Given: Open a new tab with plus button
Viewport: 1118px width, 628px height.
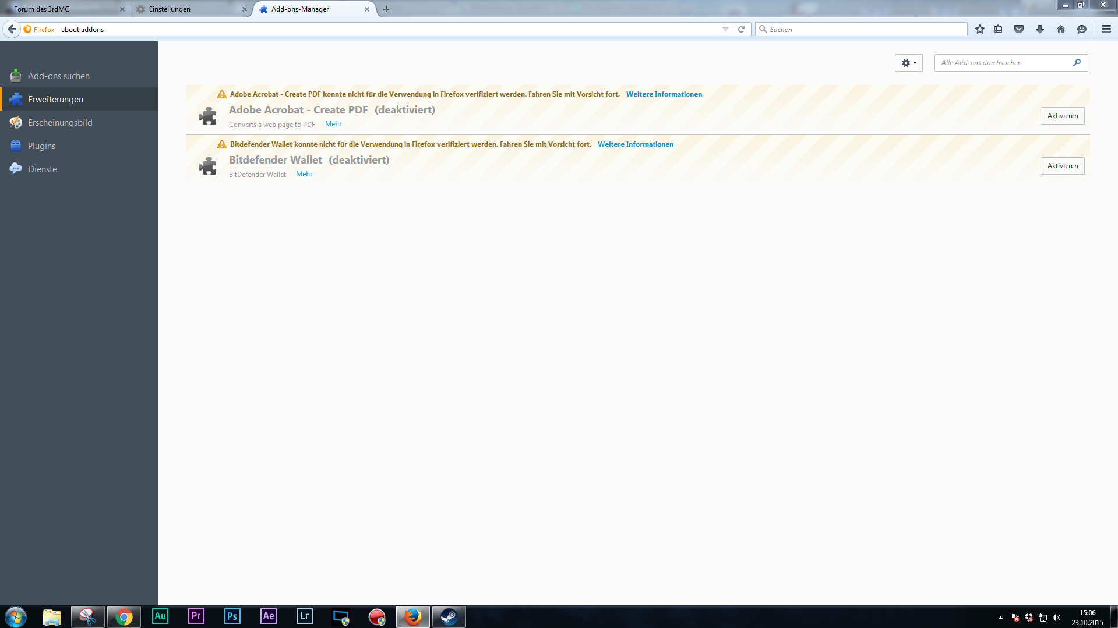Looking at the screenshot, I should (386, 9).
